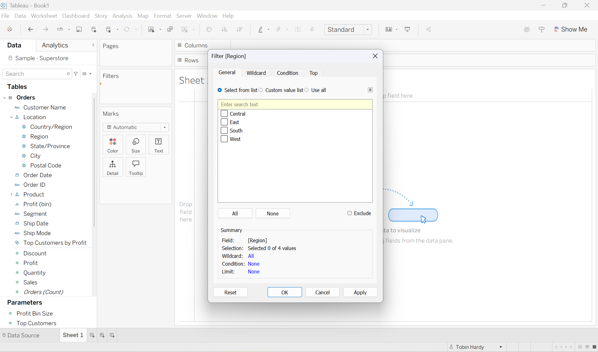
Task: Click the Detail button in Marks card
Action: 113,167
